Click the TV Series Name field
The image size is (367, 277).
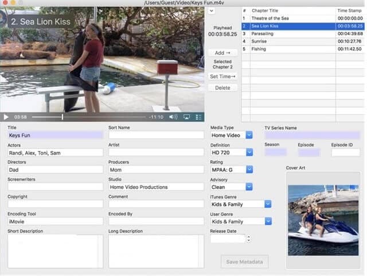pos(312,135)
